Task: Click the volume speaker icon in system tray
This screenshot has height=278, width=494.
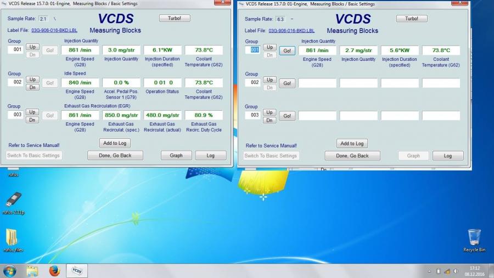Action: pyautogui.click(x=454, y=271)
